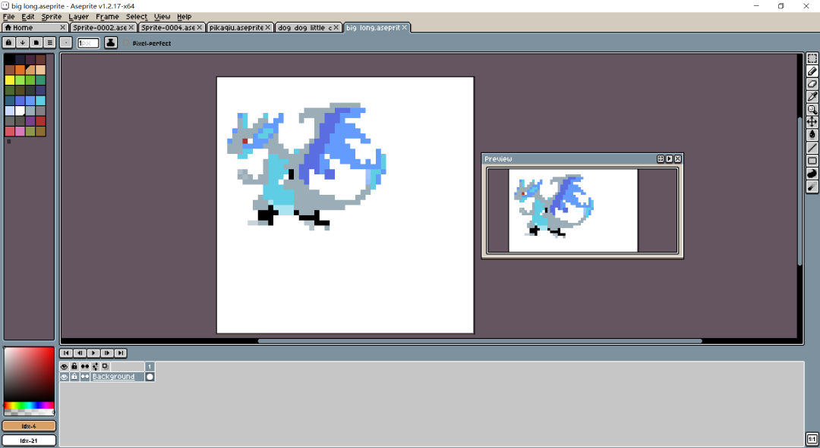Click the rainbow hue slider strip

pyautogui.click(x=29, y=406)
